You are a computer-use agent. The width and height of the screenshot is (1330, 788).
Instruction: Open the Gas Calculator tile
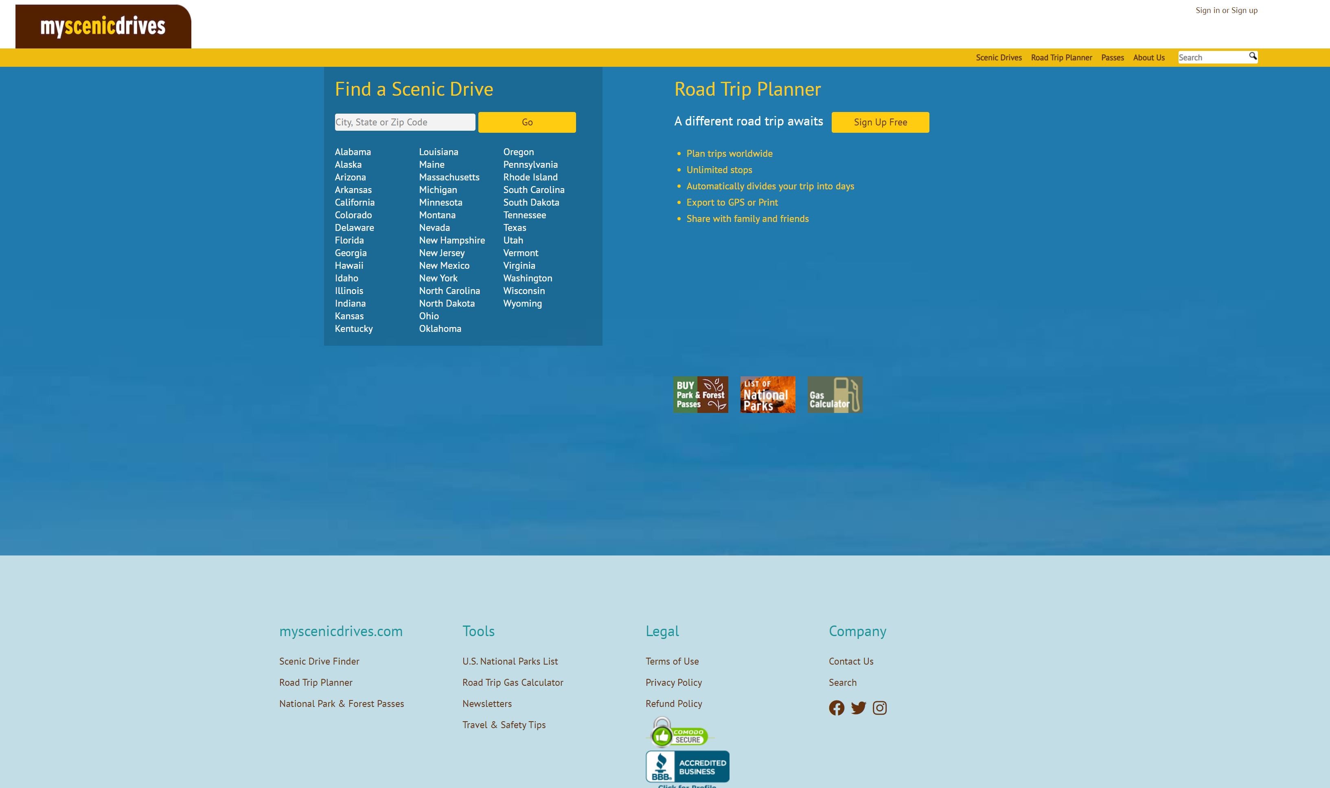click(x=835, y=395)
